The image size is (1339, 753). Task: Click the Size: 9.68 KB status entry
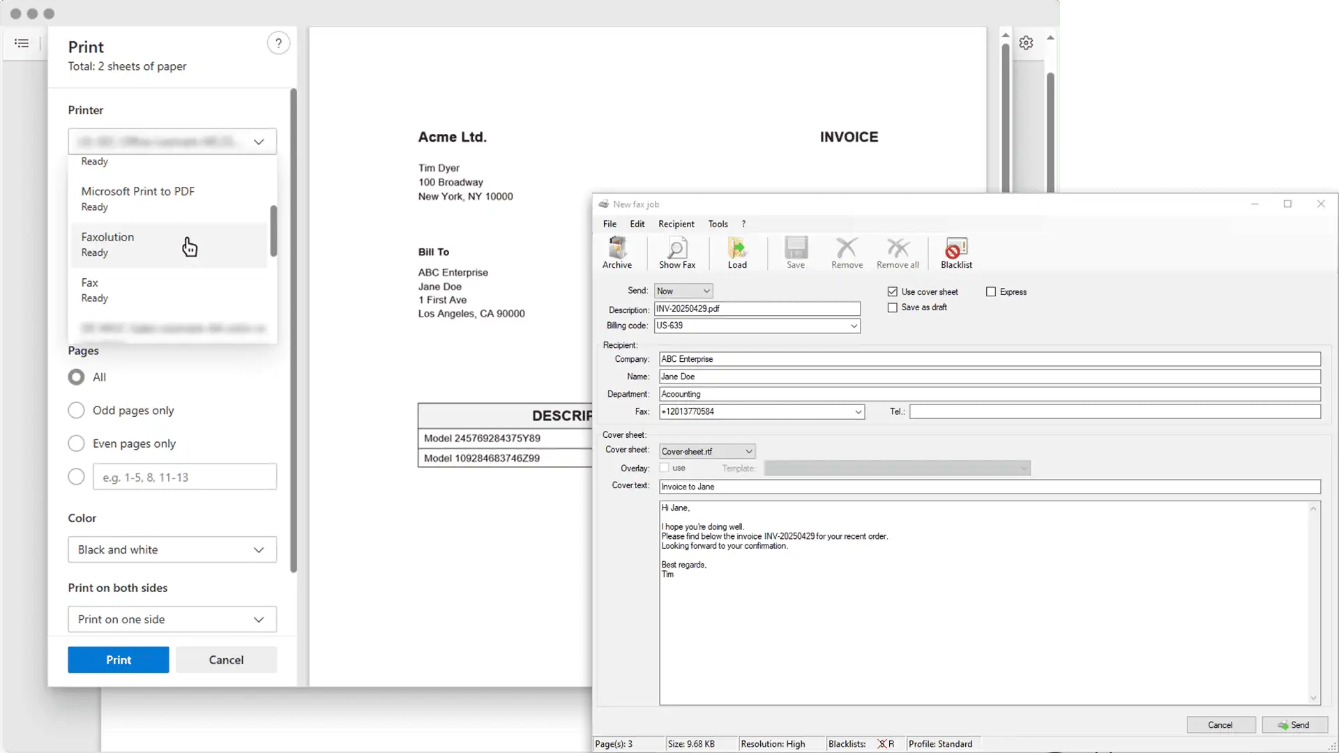[691, 744]
